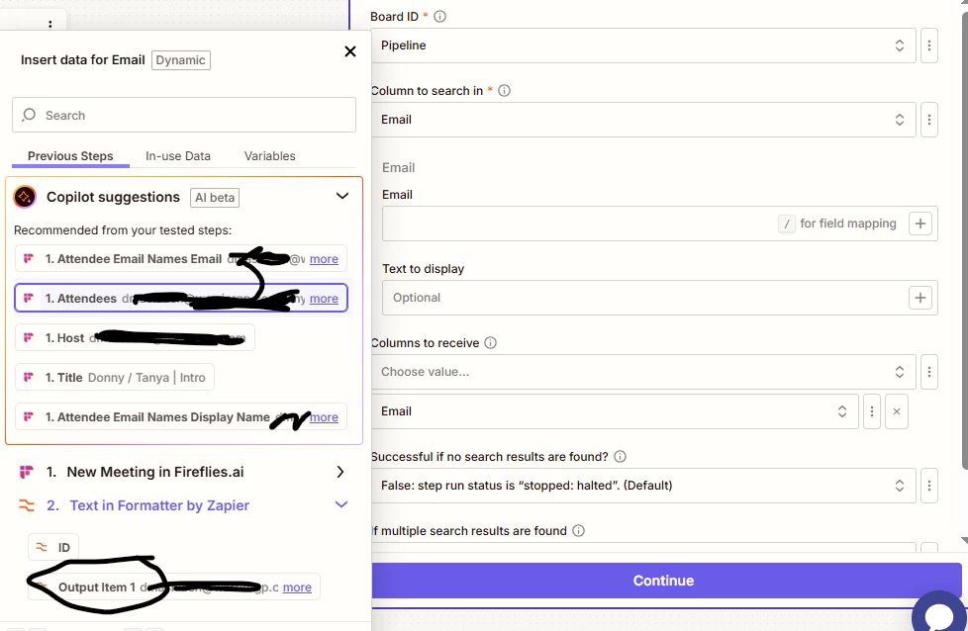Select the Output Item 1 field

coord(174,586)
